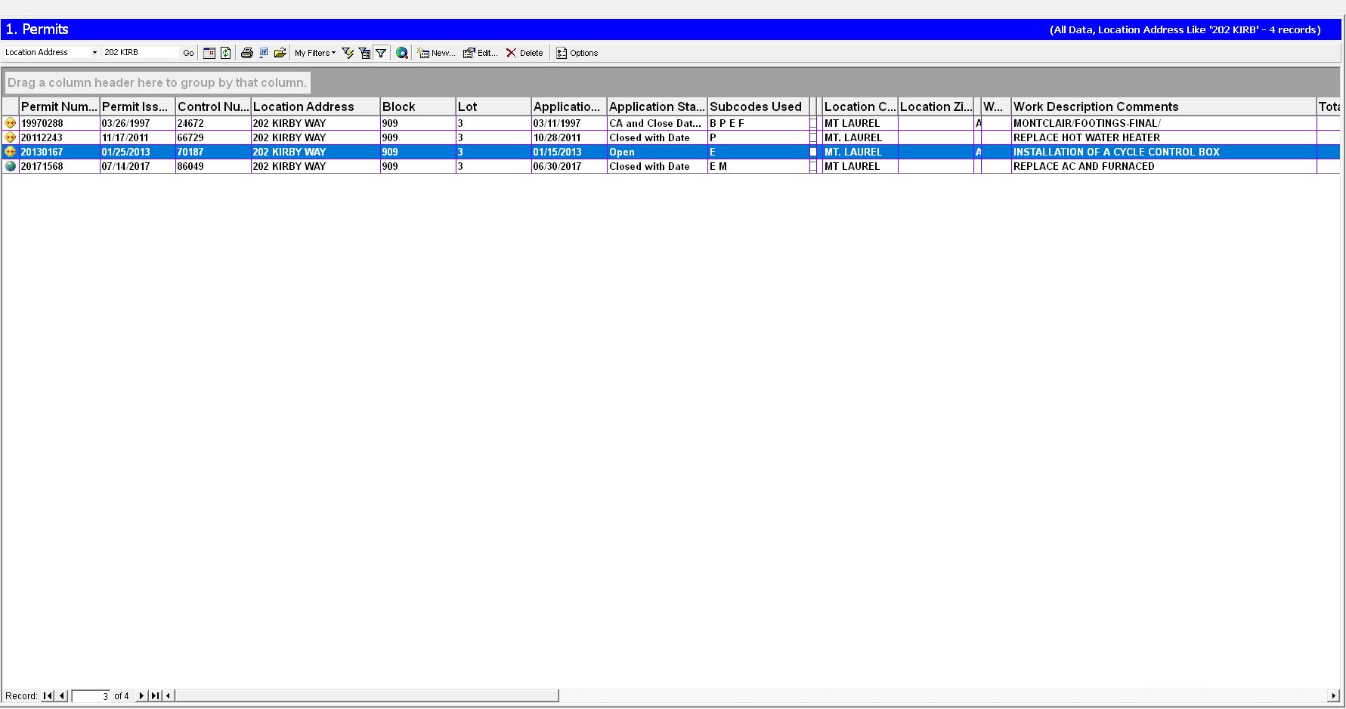
Task: Expand the My Filters dropdown
Action: click(315, 53)
